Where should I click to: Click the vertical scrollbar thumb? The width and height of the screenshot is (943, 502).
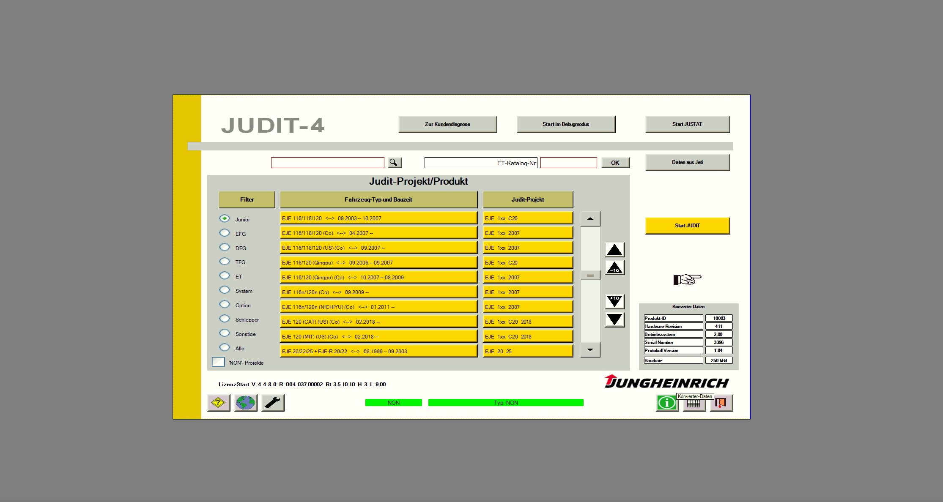tap(590, 275)
